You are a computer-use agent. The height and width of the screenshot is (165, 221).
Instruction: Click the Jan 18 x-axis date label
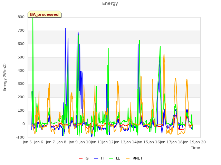point(177,142)
